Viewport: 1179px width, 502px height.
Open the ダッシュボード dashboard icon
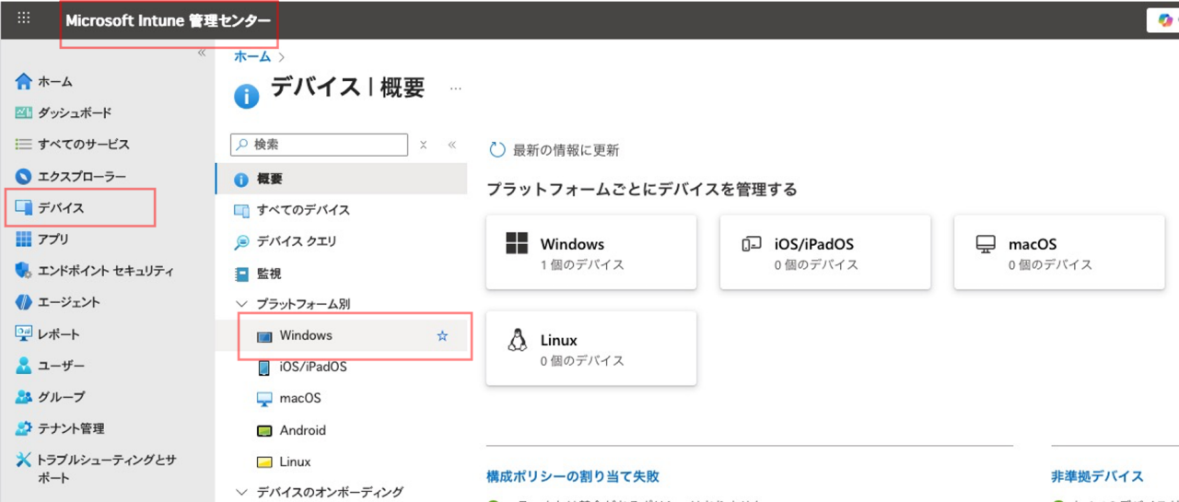click(x=24, y=113)
